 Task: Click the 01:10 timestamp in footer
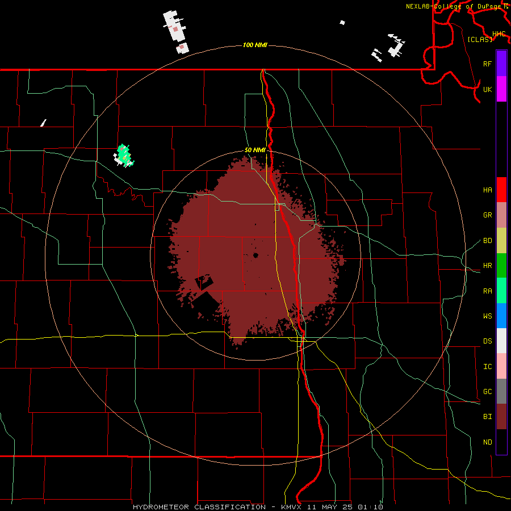[x=370, y=507]
